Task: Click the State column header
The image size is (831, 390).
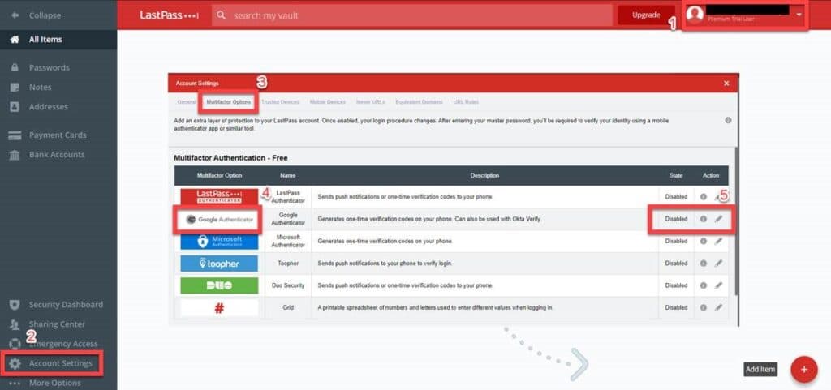Action: pyautogui.click(x=676, y=176)
